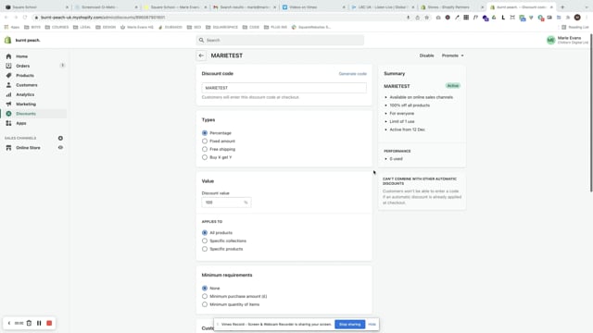593x333 pixels.
Task: Open the Apps bookmarks shortcut
Action: [12, 27]
